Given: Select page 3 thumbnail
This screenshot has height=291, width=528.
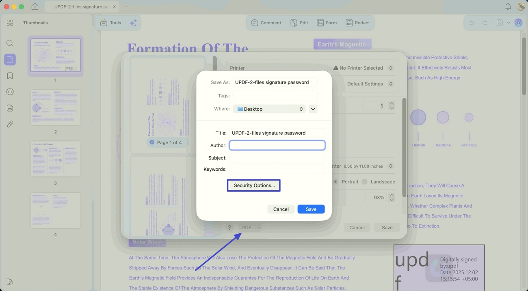Looking at the screenshot, I should coord(56,159).
